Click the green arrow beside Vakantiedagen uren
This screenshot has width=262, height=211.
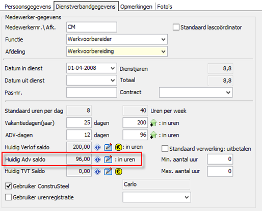[x=153, y=123]
